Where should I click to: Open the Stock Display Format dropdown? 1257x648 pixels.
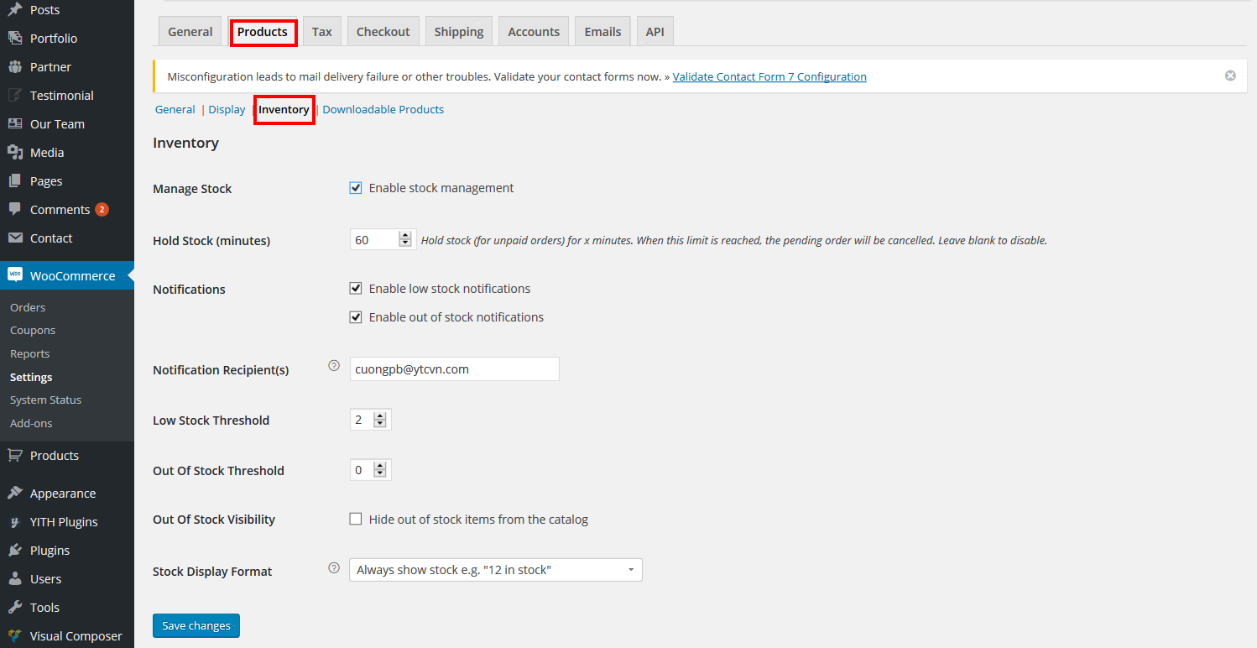point(495,570)
